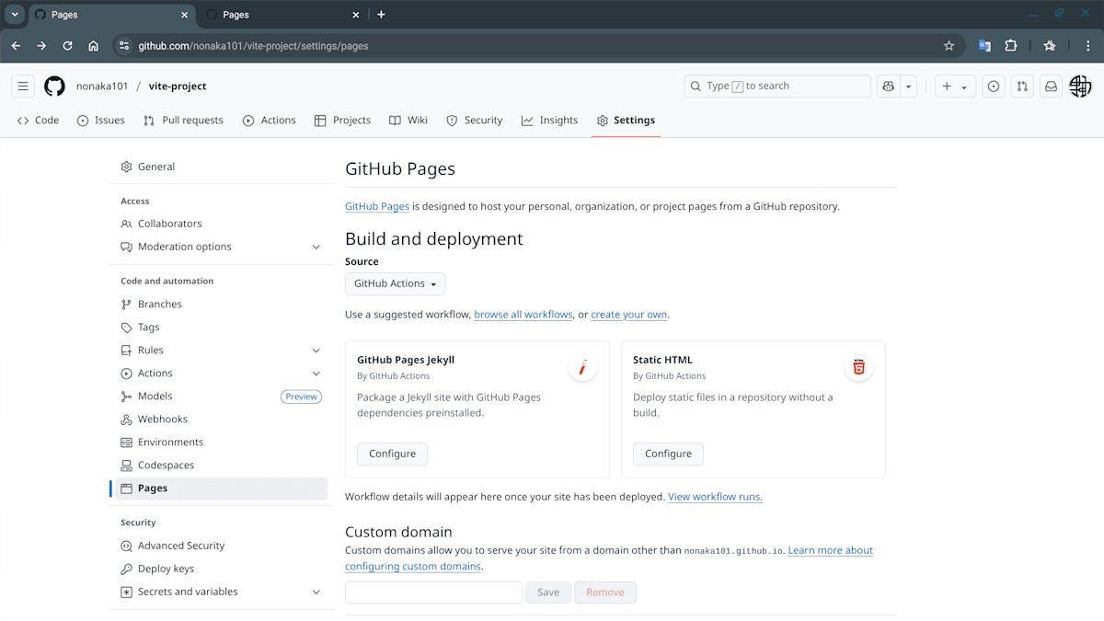Viewport: 1104px width, 621px height.
Task: Click the create your own link
Action: [629, 315]
